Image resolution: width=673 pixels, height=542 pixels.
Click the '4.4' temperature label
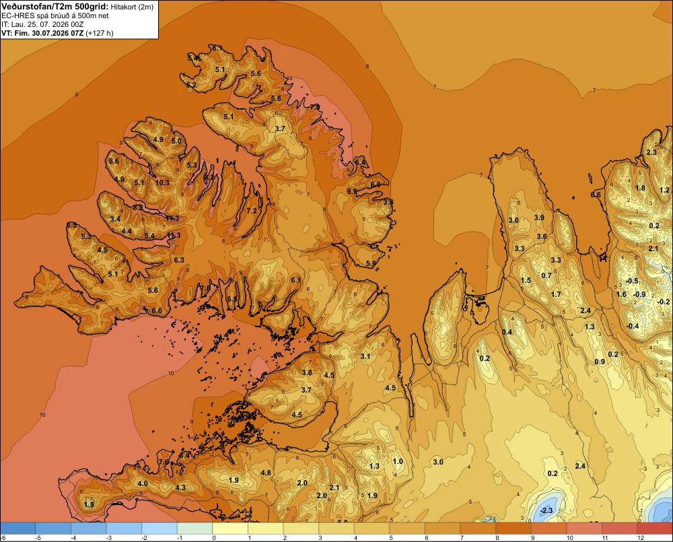127,231
